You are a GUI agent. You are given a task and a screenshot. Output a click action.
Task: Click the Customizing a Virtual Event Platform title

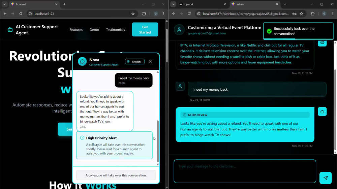[224, 28]
